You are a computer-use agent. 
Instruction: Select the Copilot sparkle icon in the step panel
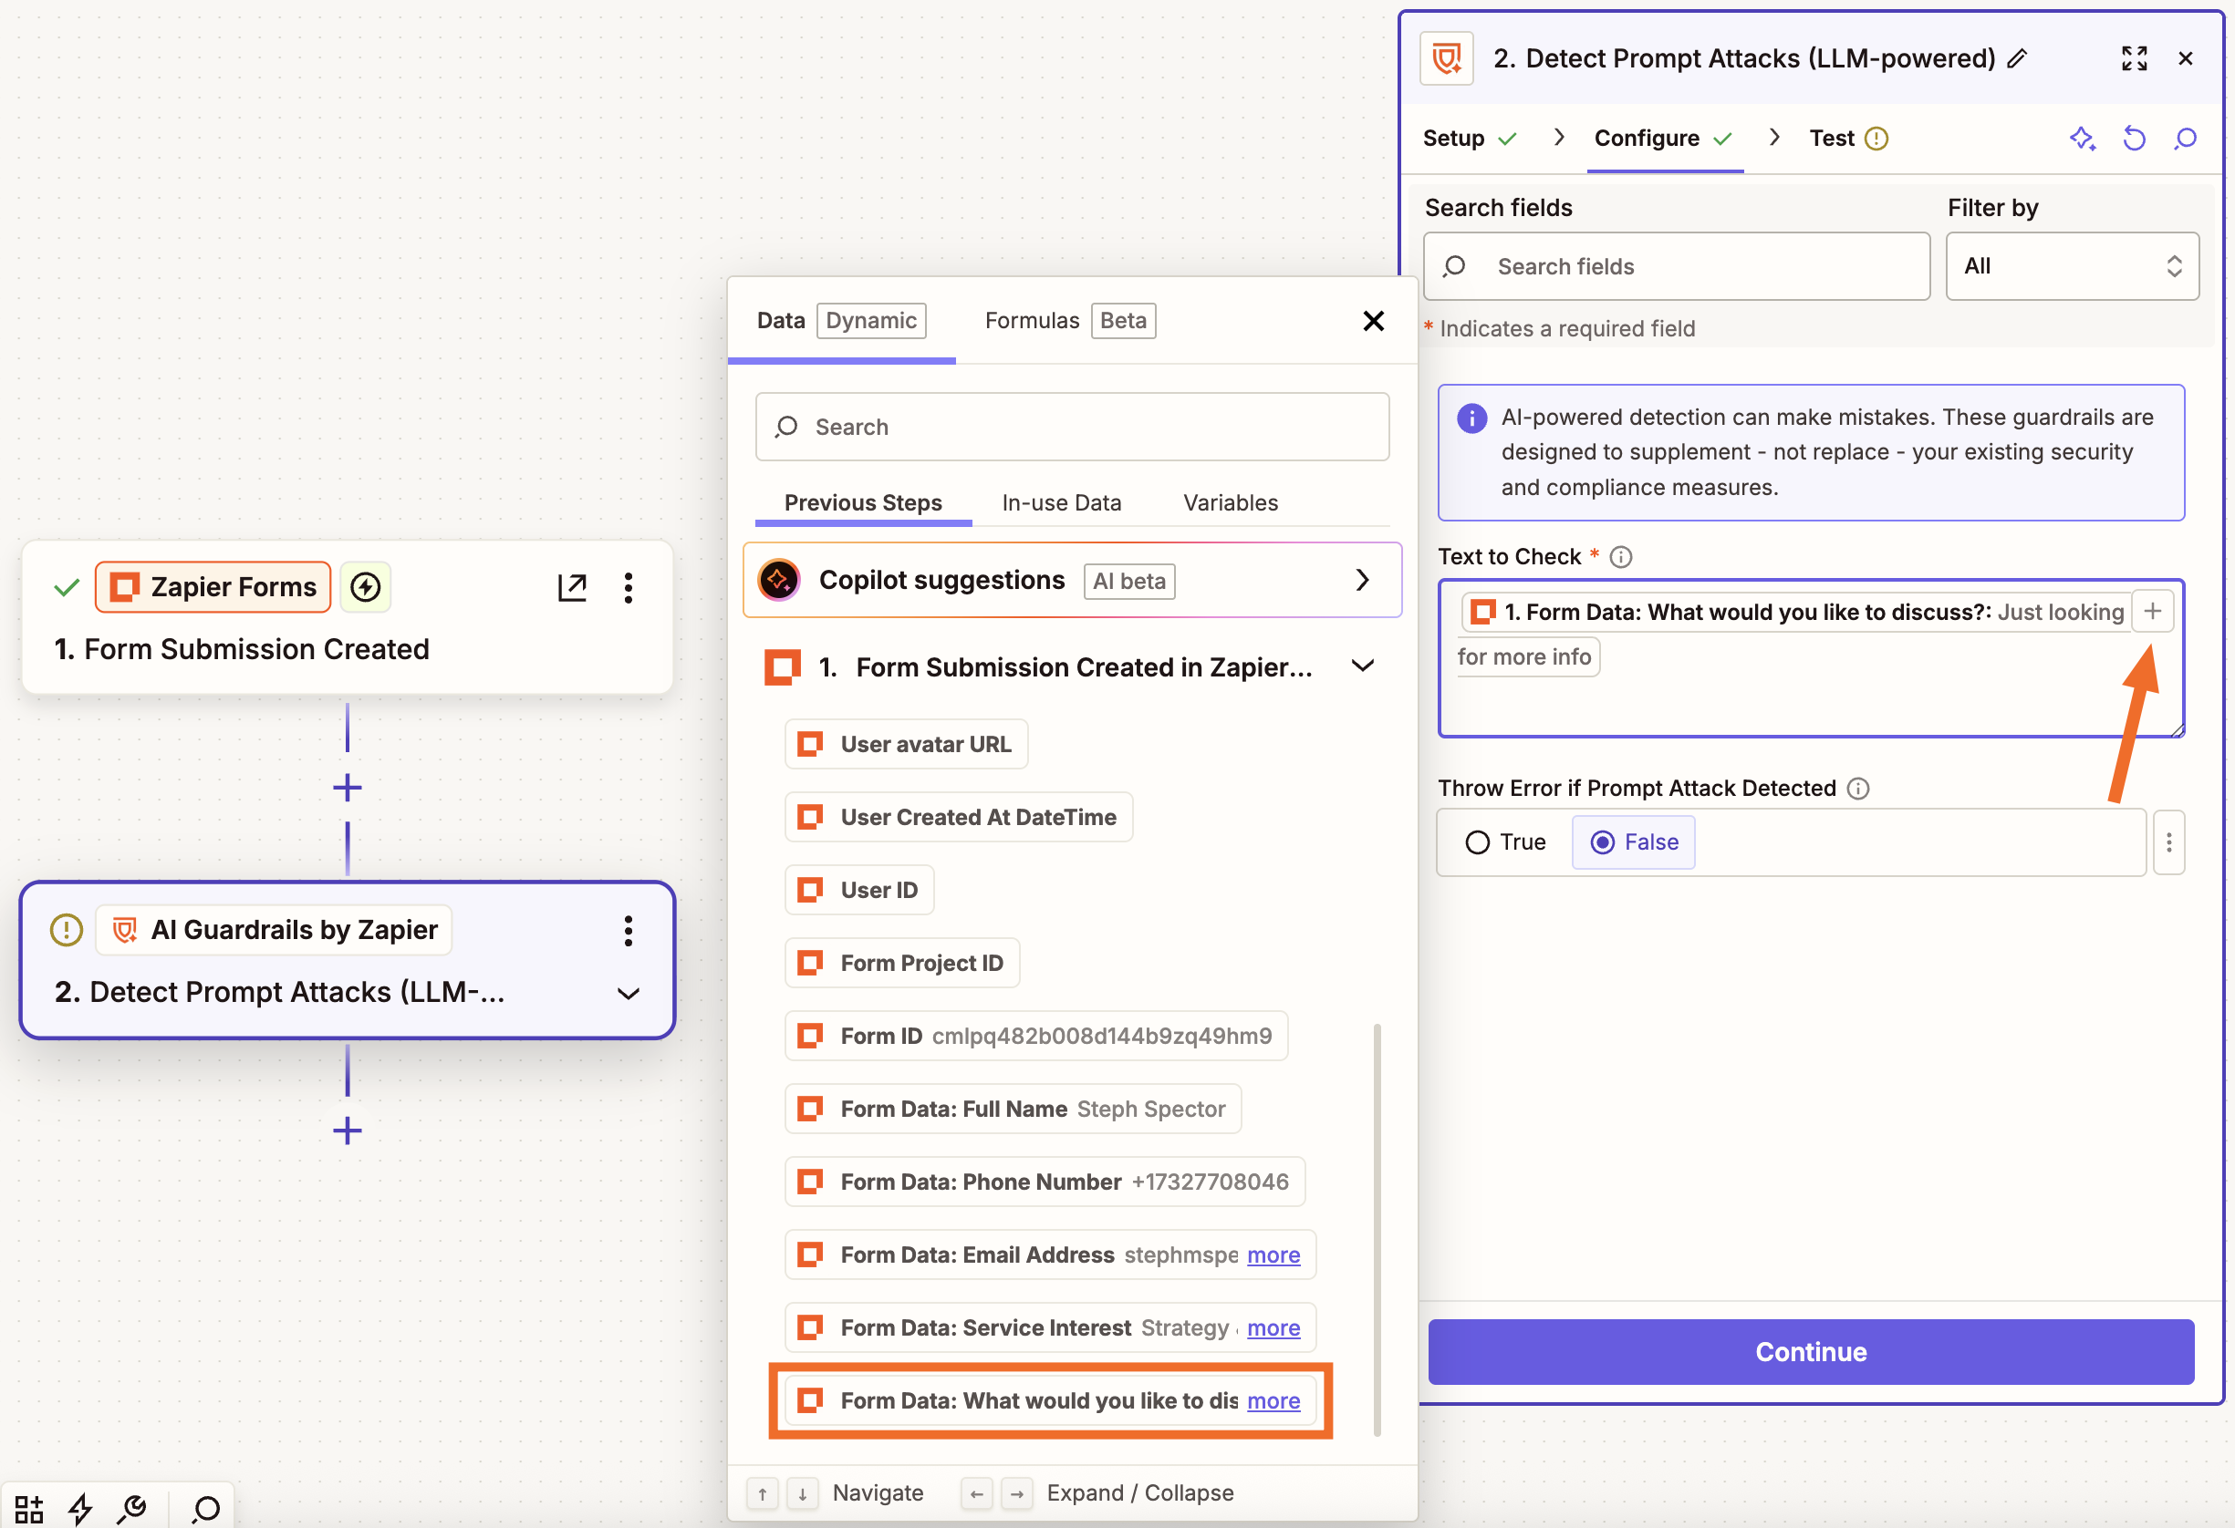click(x=2083, y=139)
